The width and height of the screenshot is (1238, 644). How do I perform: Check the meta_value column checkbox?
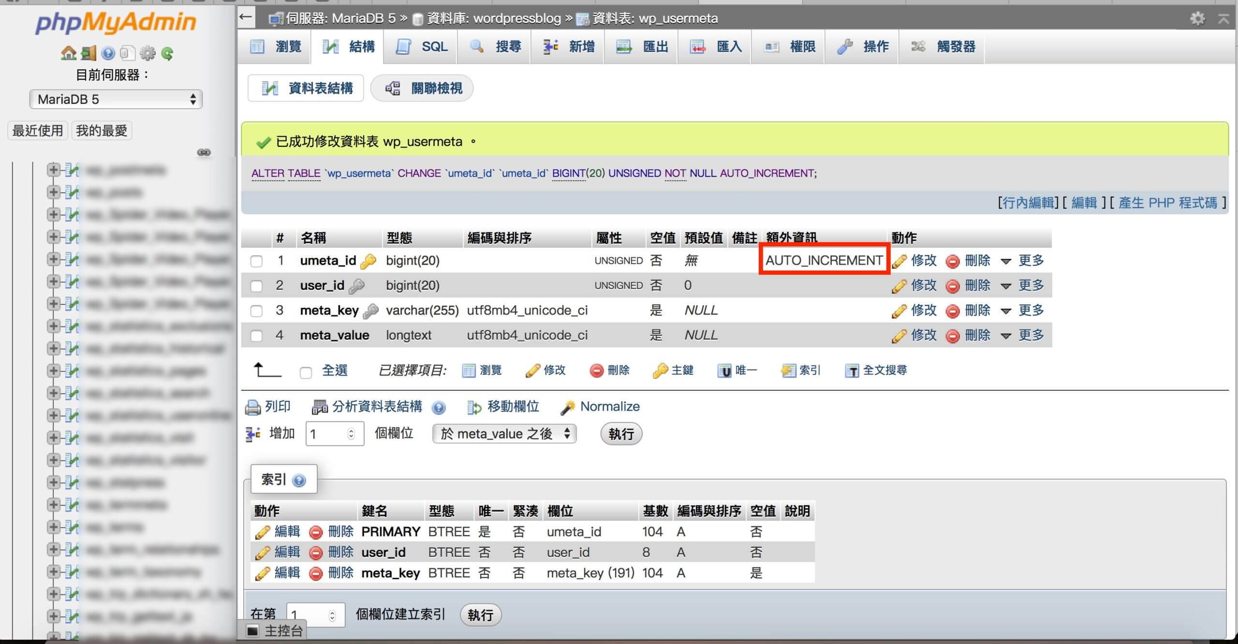click(x=256, y=336)
